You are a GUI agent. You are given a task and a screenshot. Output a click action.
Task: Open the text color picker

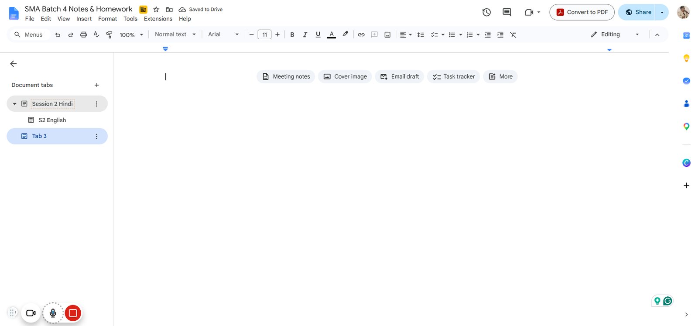click(332, 34)
